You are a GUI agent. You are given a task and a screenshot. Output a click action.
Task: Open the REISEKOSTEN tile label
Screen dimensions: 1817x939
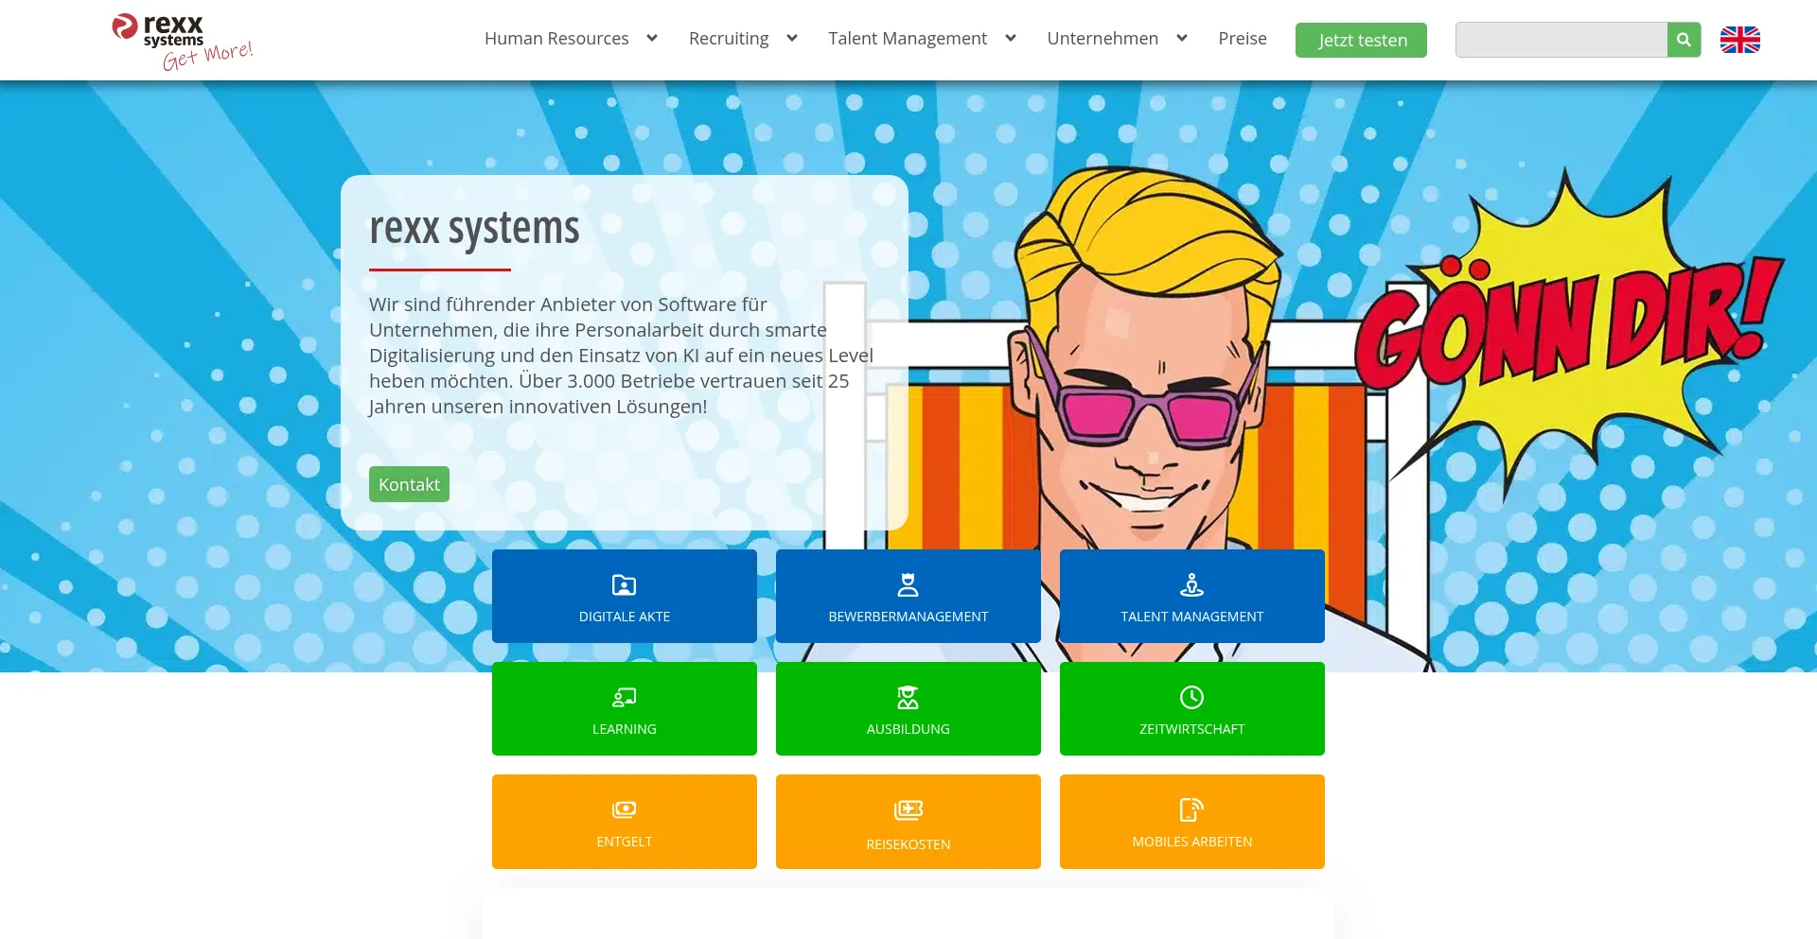point(908,844)
